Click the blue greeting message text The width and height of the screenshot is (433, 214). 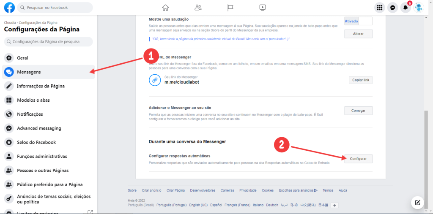(221, 39)
